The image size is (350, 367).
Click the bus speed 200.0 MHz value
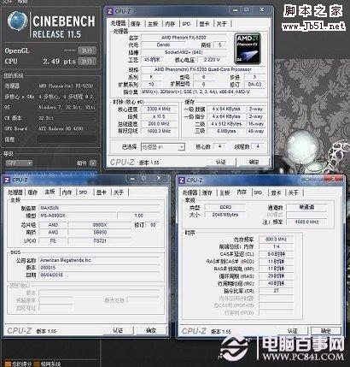coord(159,124)
